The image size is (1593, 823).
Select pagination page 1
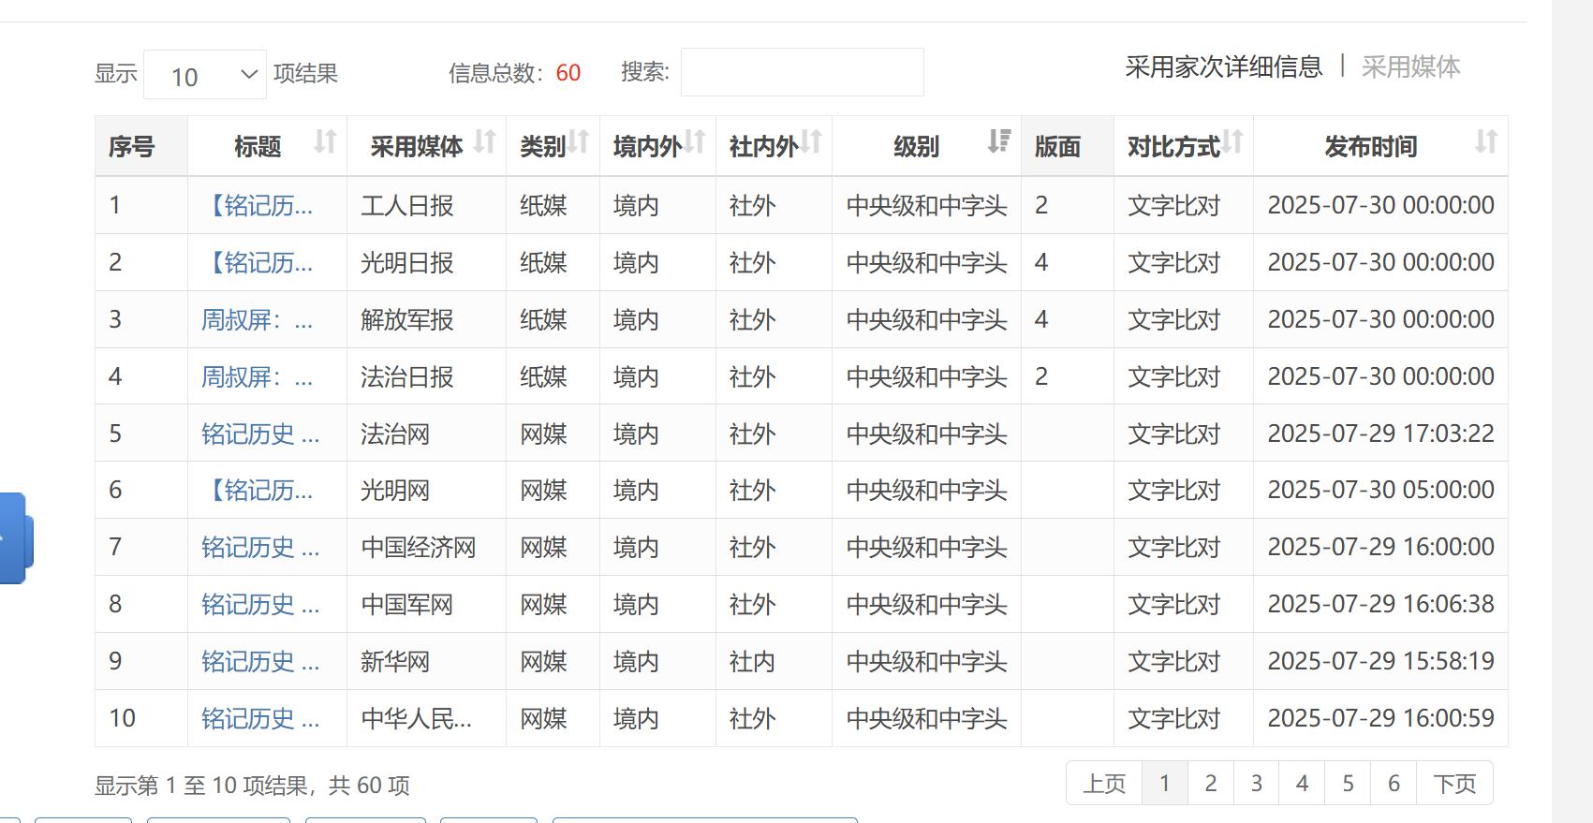click(x=1165, y=784)
